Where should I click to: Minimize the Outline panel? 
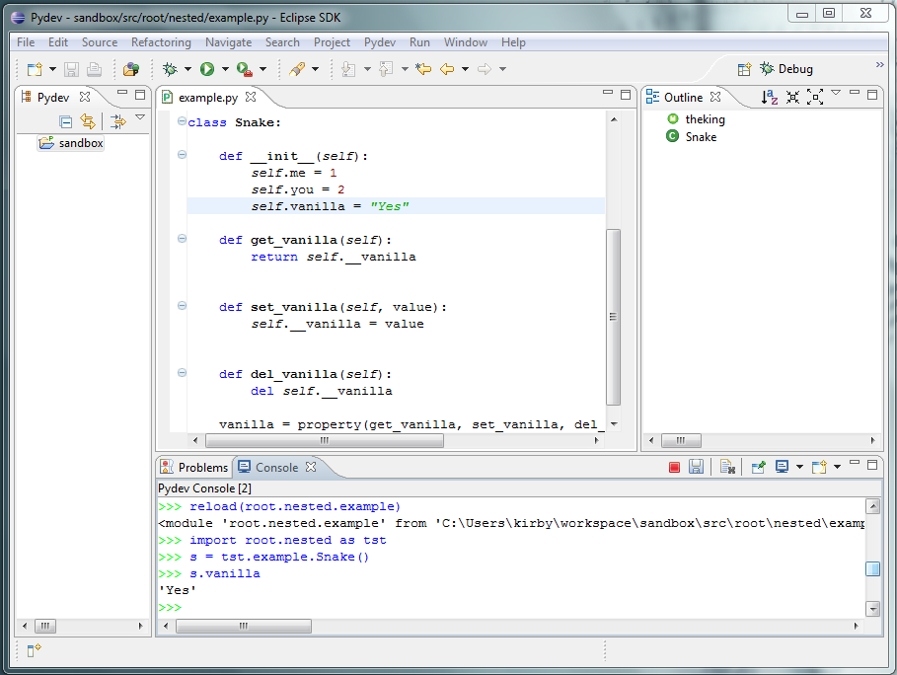click(855, 93)
